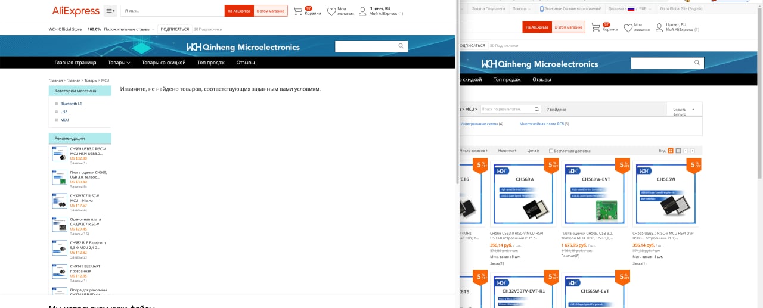Open 'Мой AliExpress' link in left window
Screen dimensions: 763x308
pos(383,13)
